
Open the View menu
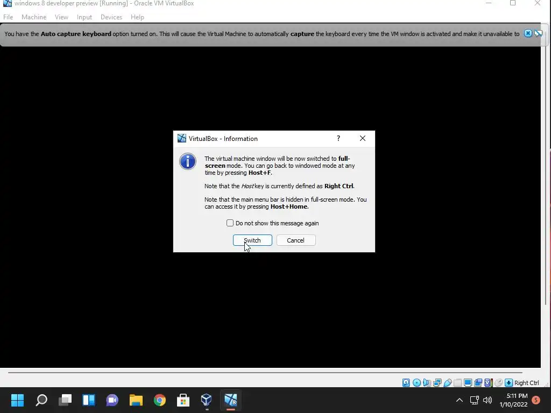click(x=61, y=17)
